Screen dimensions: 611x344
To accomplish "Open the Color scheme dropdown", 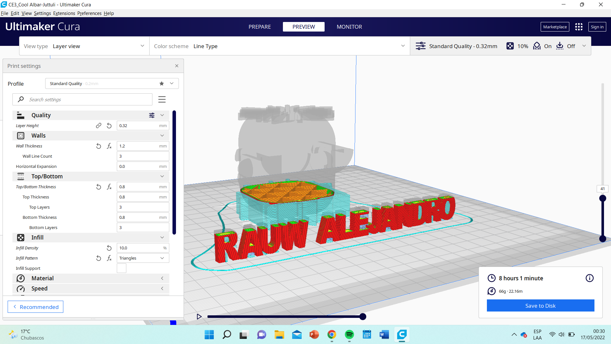I will 280,46.
